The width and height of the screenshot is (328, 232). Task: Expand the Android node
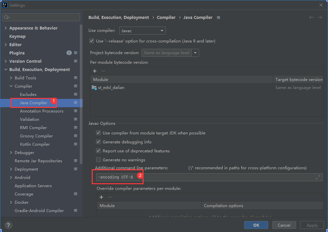pos(11,178)
